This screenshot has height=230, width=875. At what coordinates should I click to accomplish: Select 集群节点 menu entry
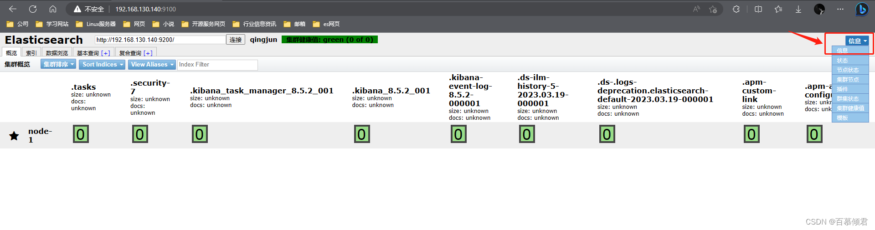coord(850,80)
